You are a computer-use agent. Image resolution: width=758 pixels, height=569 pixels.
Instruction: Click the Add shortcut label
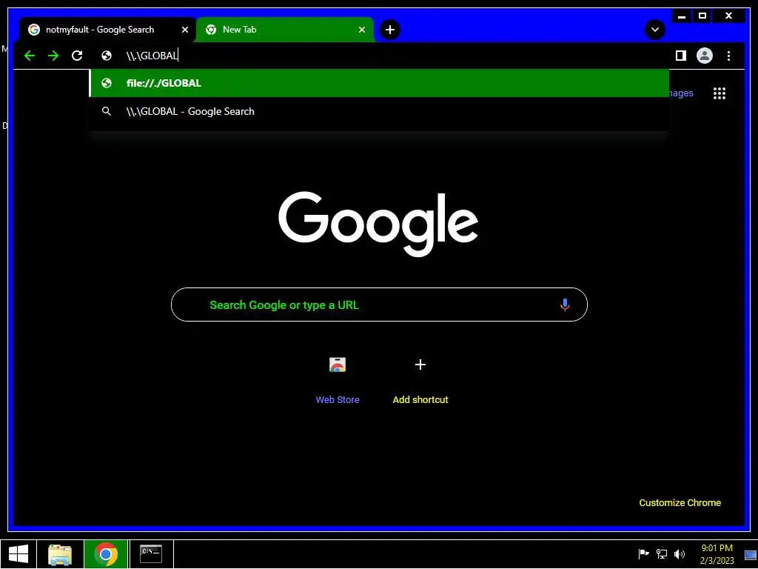click(x=420, y=399)
